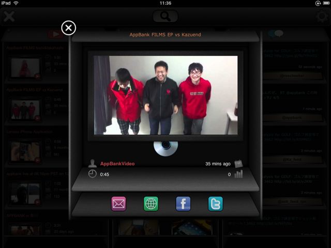331x248 pixels.
Task: Click the calendar icon next to 35 mins ago
Action: click(238, 164)
